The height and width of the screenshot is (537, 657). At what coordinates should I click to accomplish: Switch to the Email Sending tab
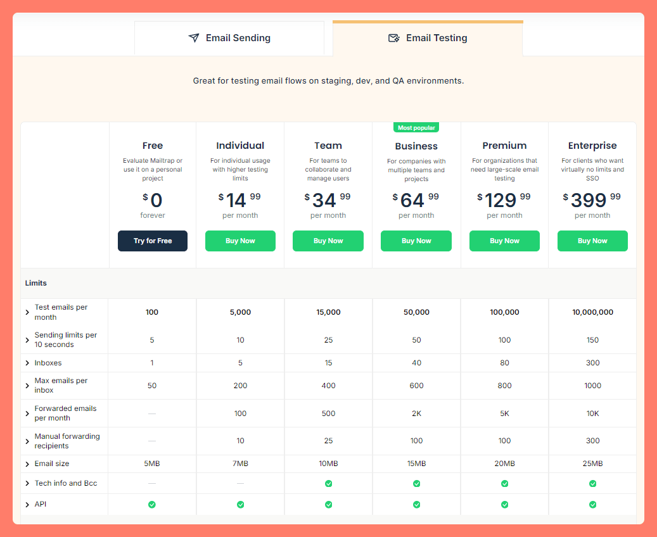click(229, 38)
